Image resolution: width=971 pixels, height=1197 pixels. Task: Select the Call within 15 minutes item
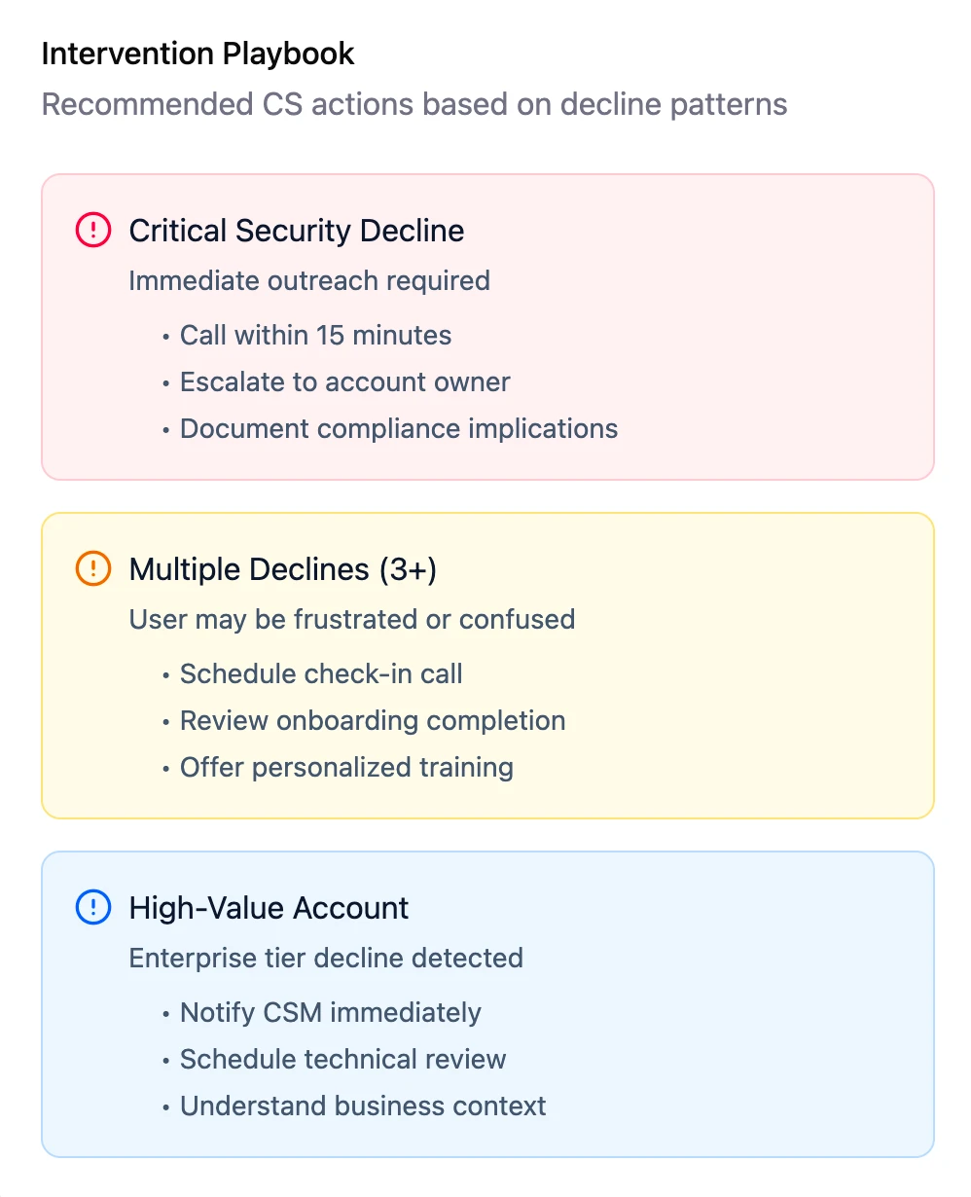(315, 336)
